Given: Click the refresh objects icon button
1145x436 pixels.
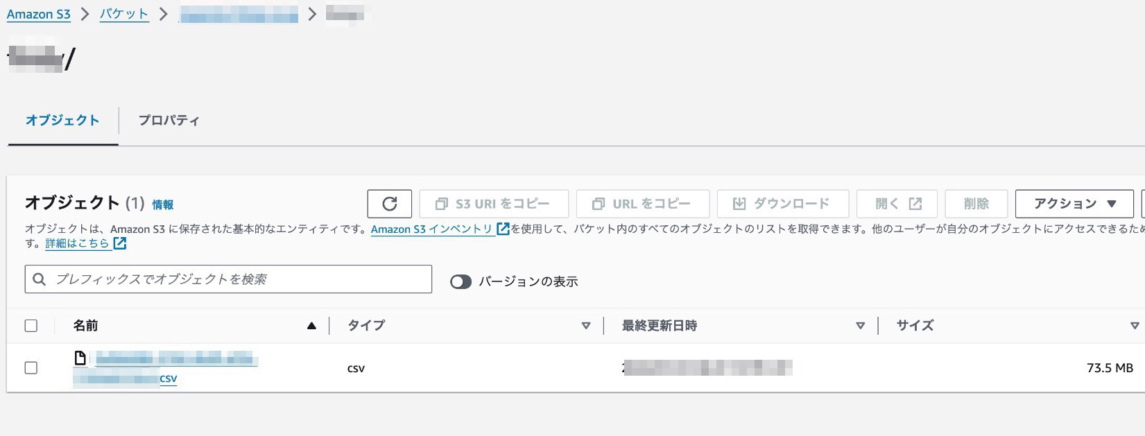Looking at the screenshot, I should point(389,204).
